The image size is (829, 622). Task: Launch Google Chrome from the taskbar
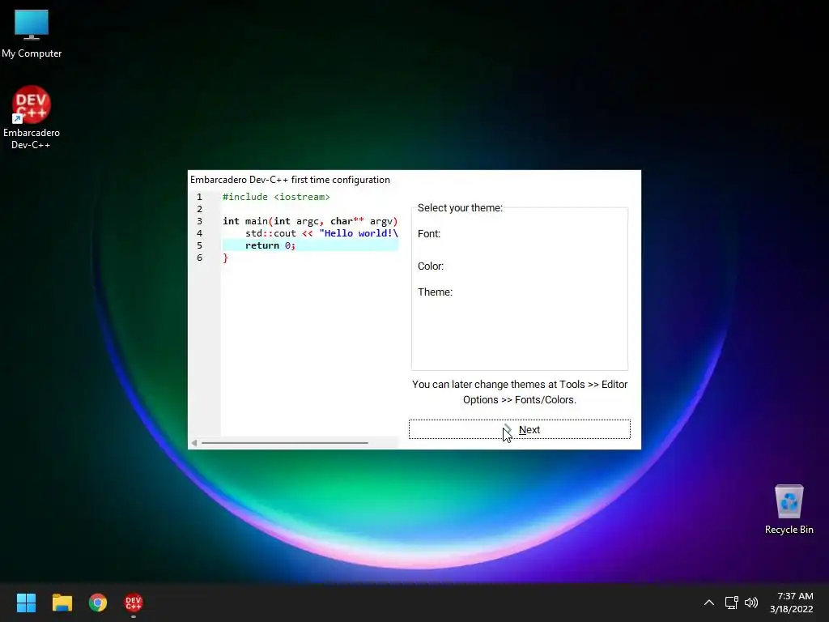pyautogui.click(x=98, y=603)
